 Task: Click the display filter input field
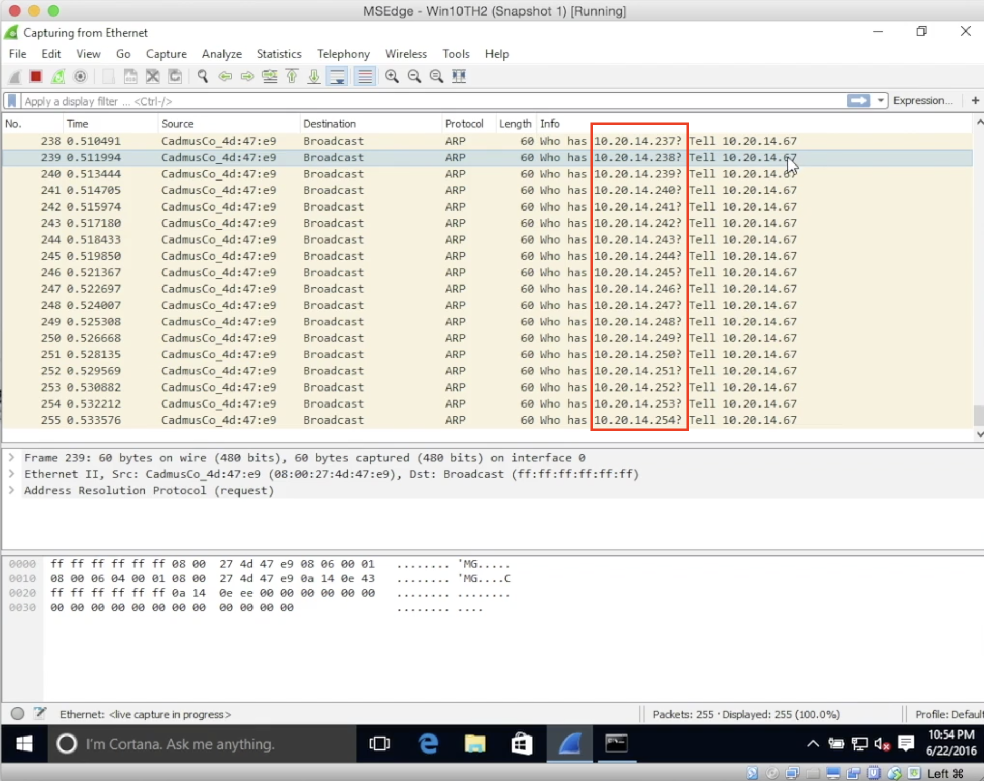pyautogui.click(x=429, y=101)
